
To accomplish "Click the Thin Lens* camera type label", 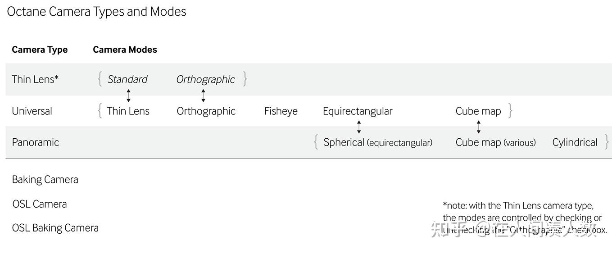I will click(x=35, y=79).
